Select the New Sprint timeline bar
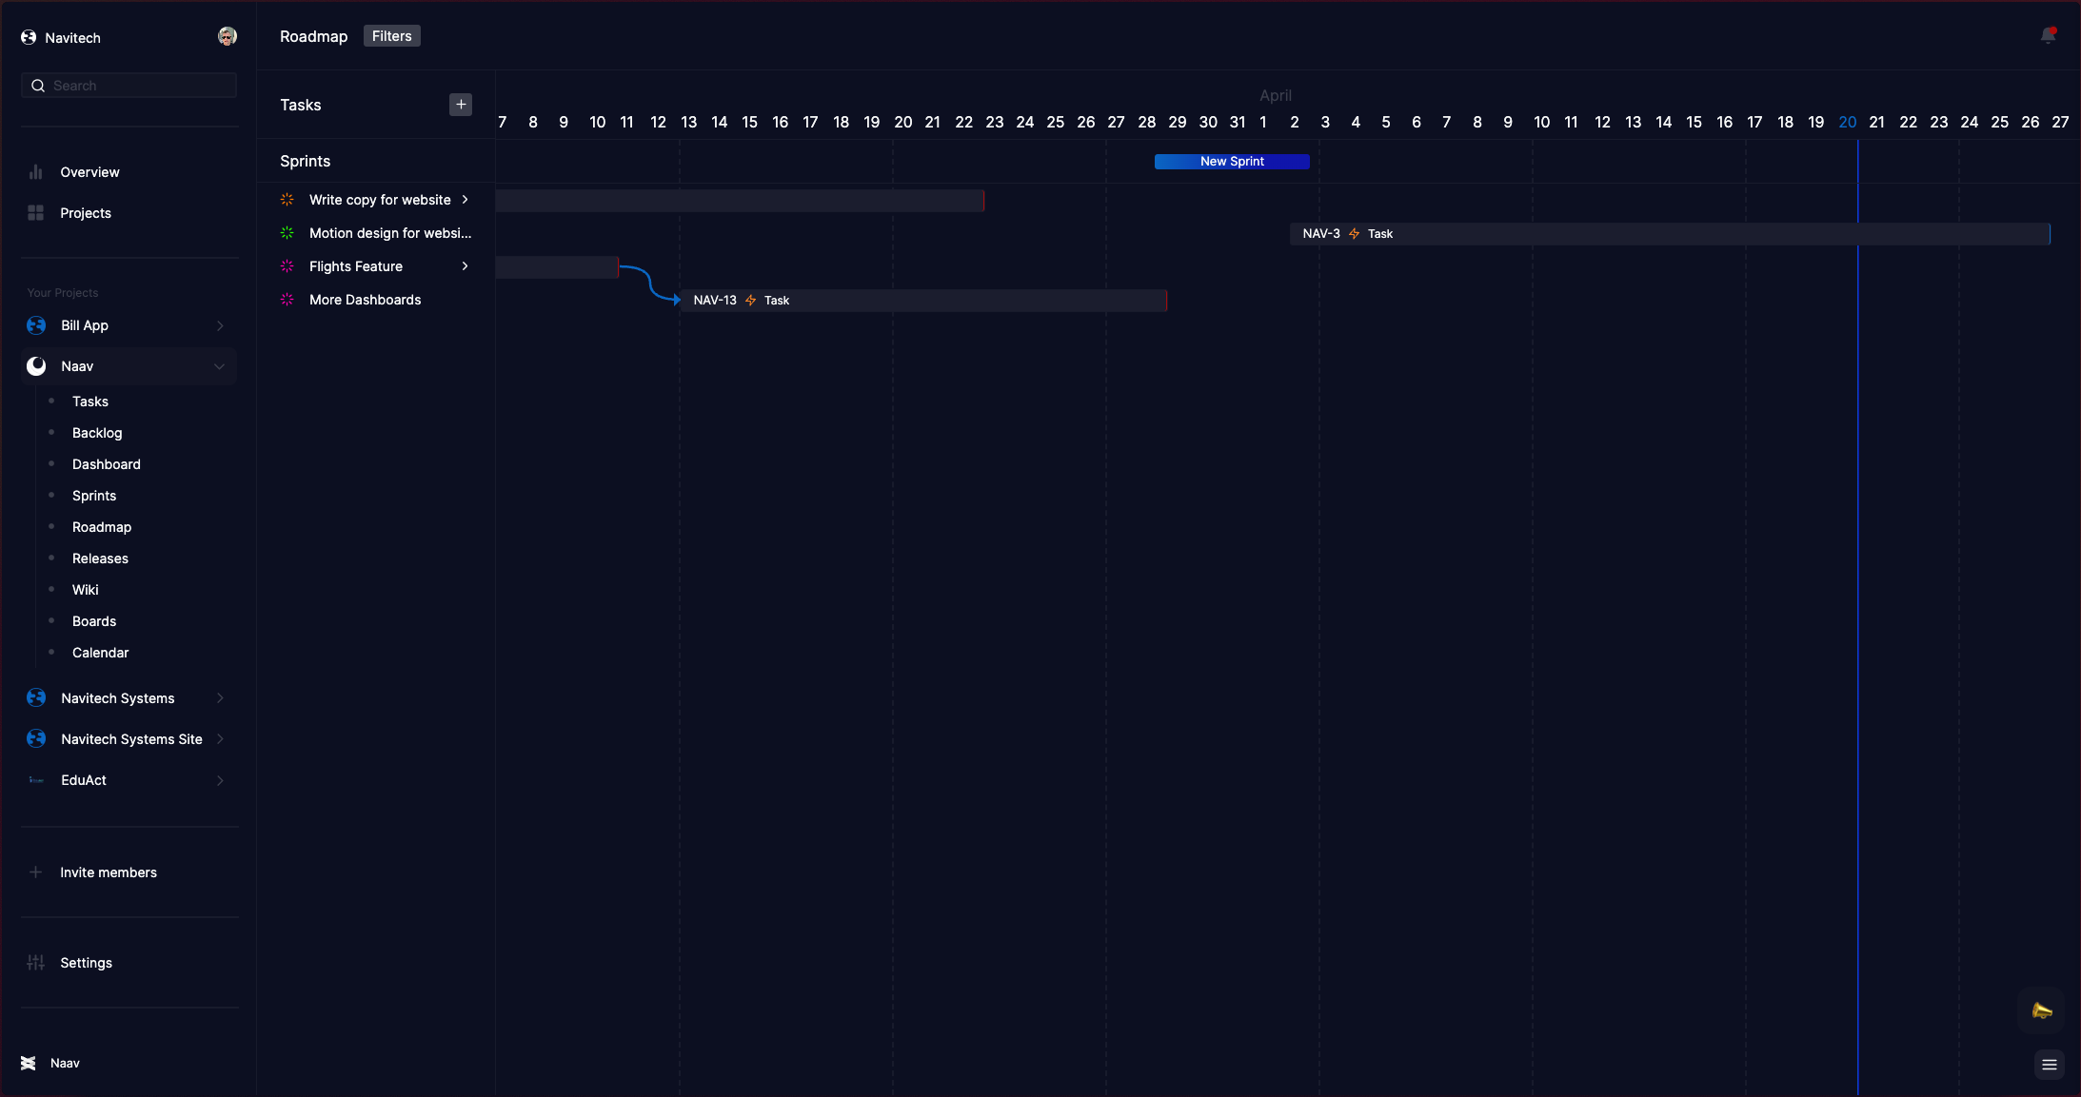 coord(1231,162)
